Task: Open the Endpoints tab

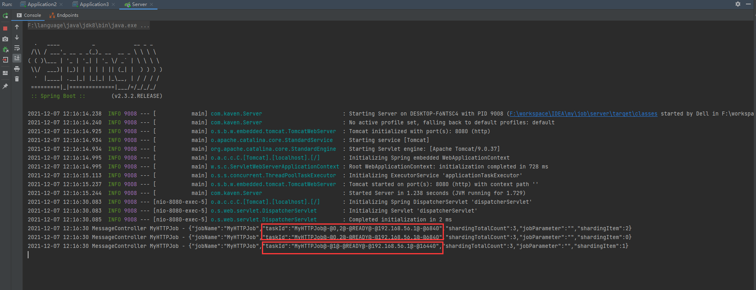Action: [64, 15]
